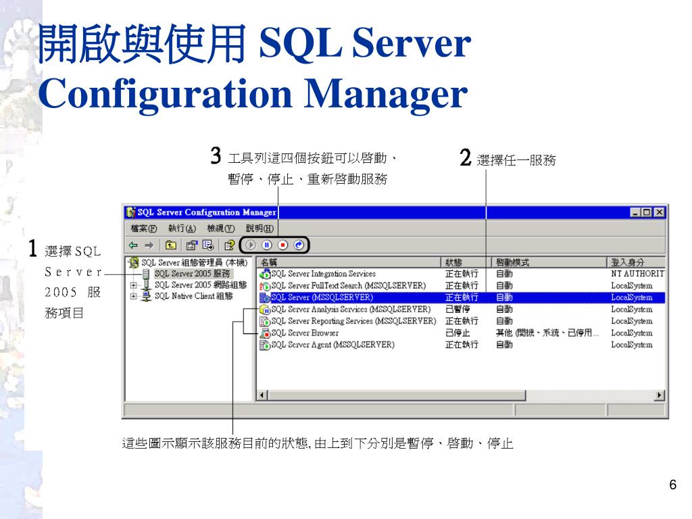Click the SQL Server 2005 網路組態 node icon

(147, 285)
